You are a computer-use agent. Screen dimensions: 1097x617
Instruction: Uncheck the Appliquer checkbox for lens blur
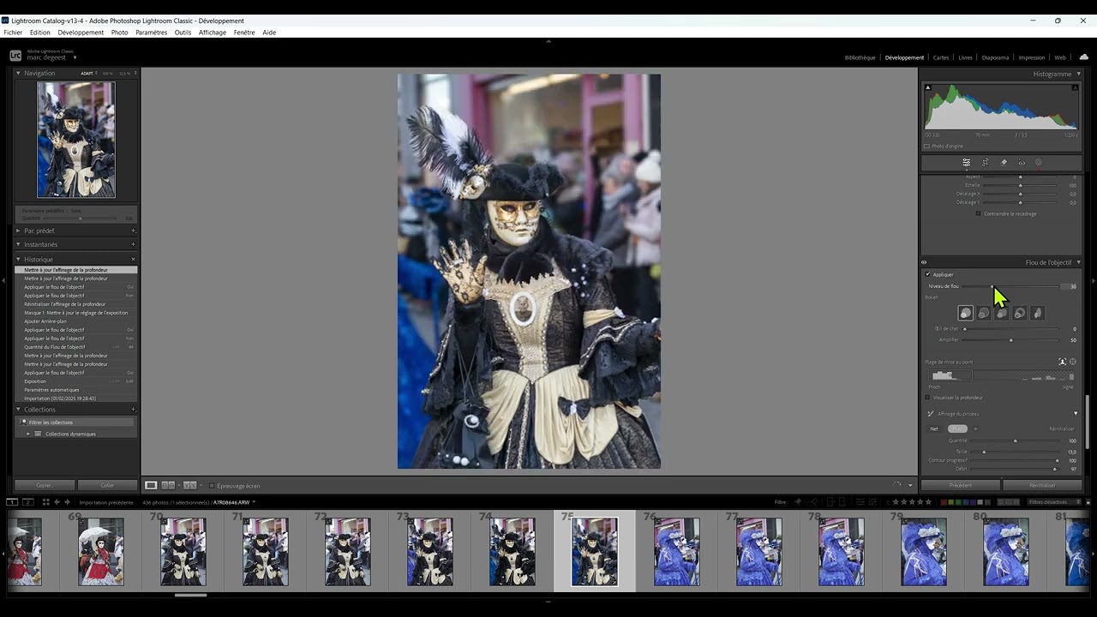927,274
